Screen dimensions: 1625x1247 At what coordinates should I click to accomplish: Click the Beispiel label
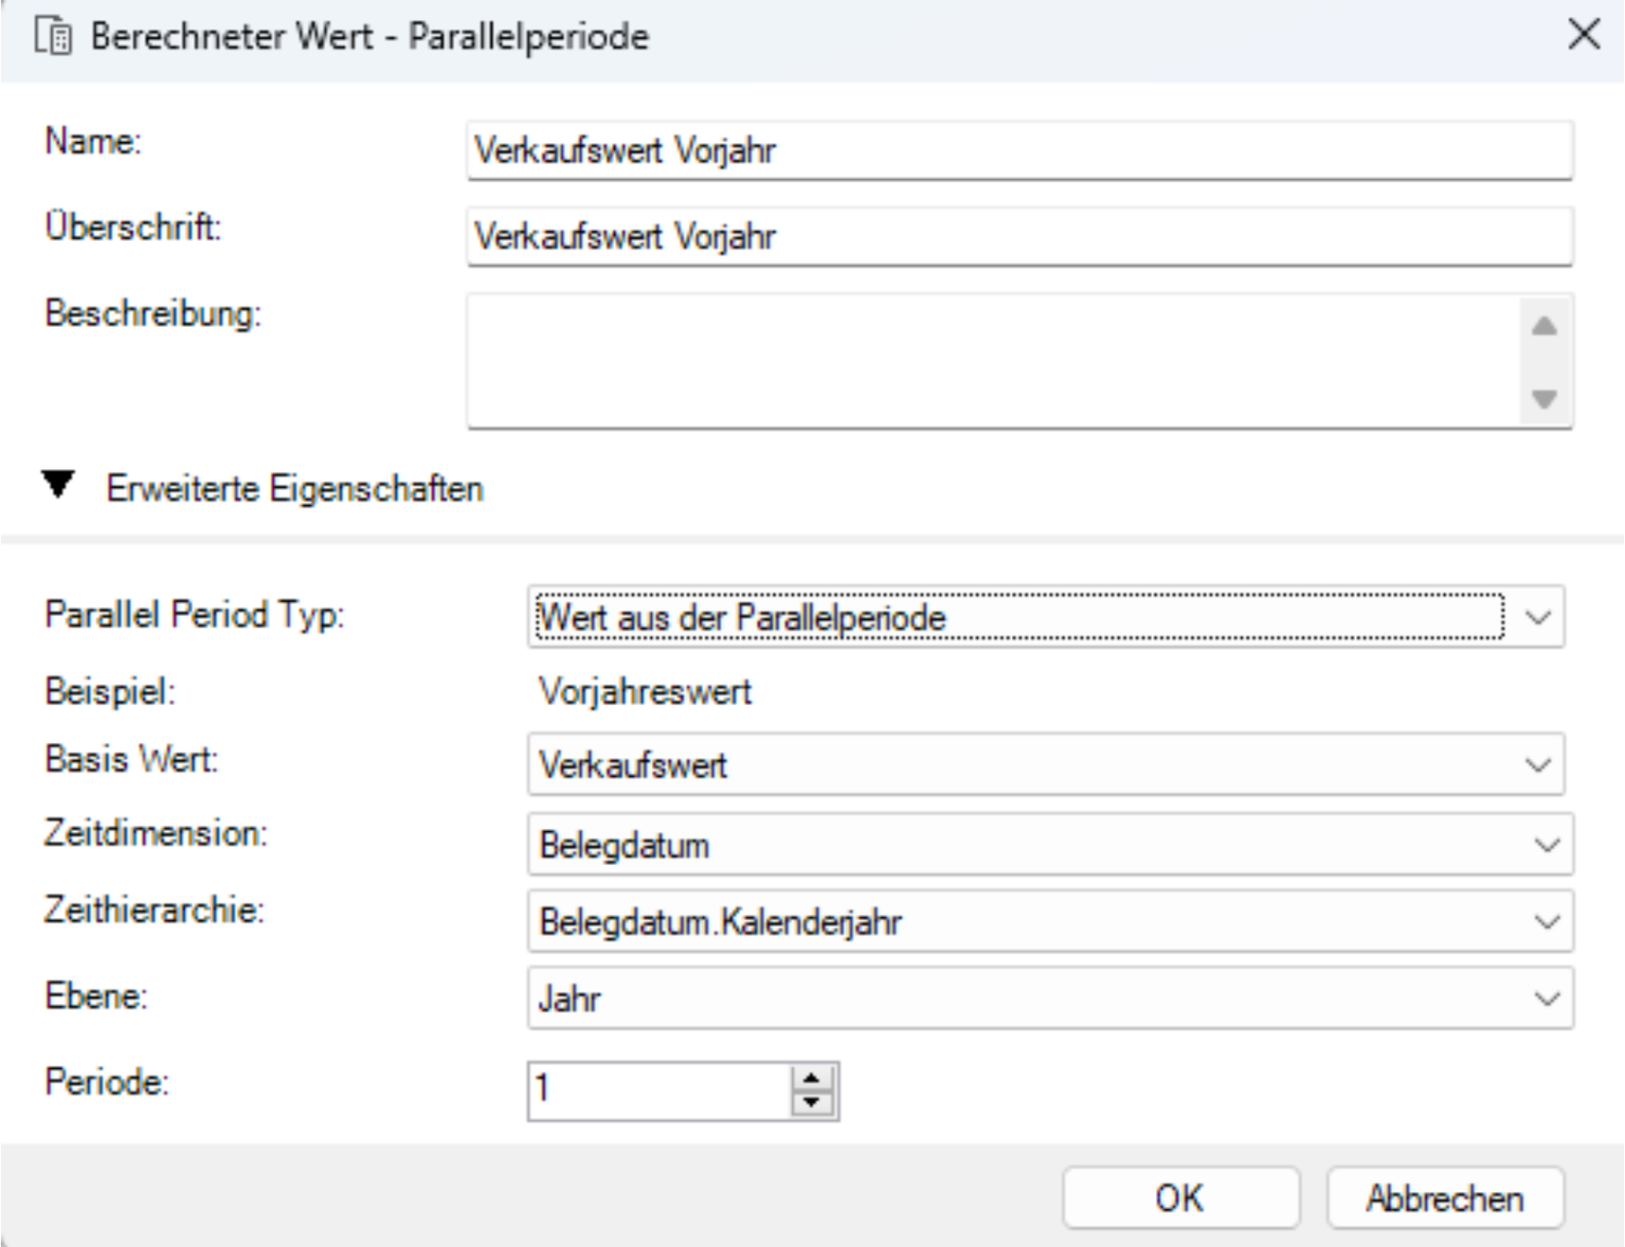[110, 692]
